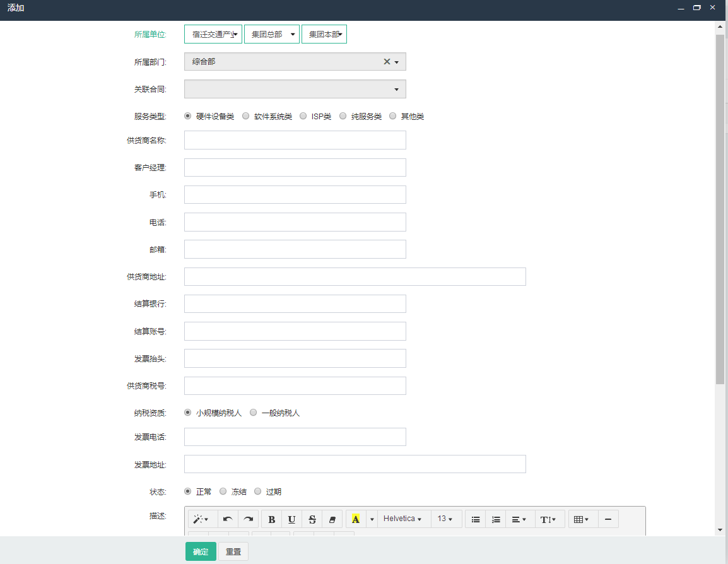This screenshot has width=728, height=564.
Task: Insert a horizontal rule line
Action: click(608, 519)
